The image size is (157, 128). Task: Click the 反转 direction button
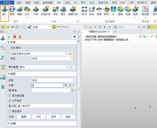[53, 117]
